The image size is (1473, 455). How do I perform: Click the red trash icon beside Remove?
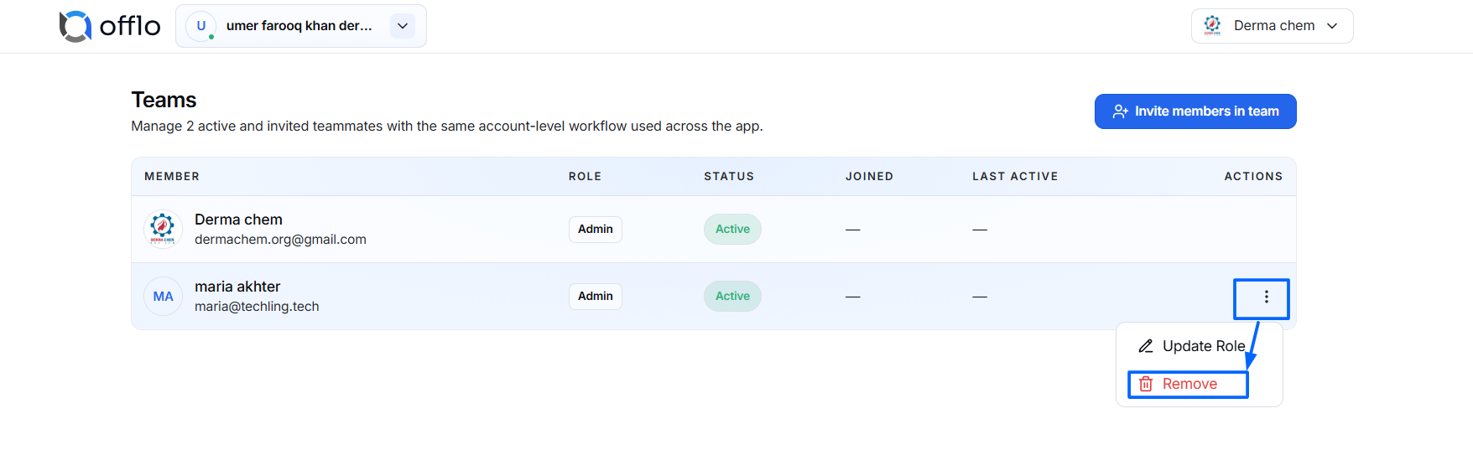pos(1146,384)
